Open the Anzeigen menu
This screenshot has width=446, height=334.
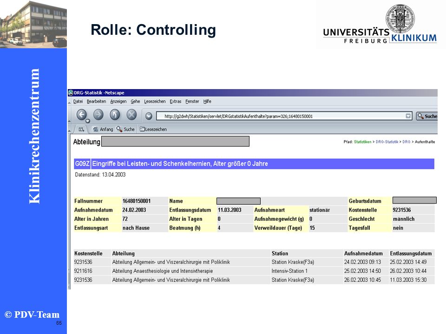(x=118, y=102)
